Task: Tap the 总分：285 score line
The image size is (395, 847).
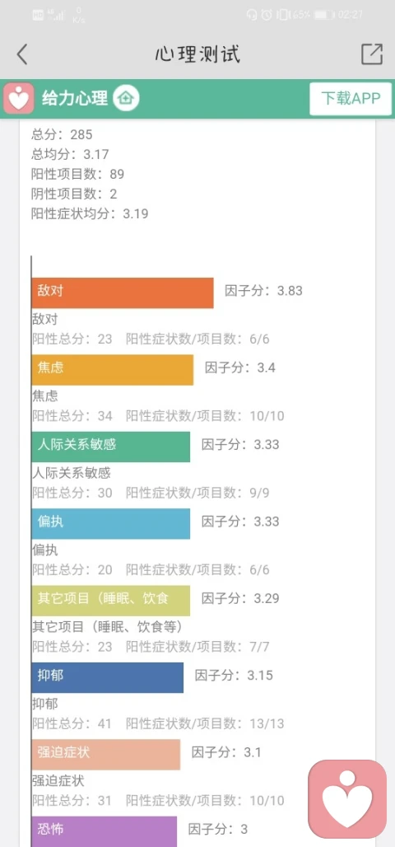Action: point(62,134)
